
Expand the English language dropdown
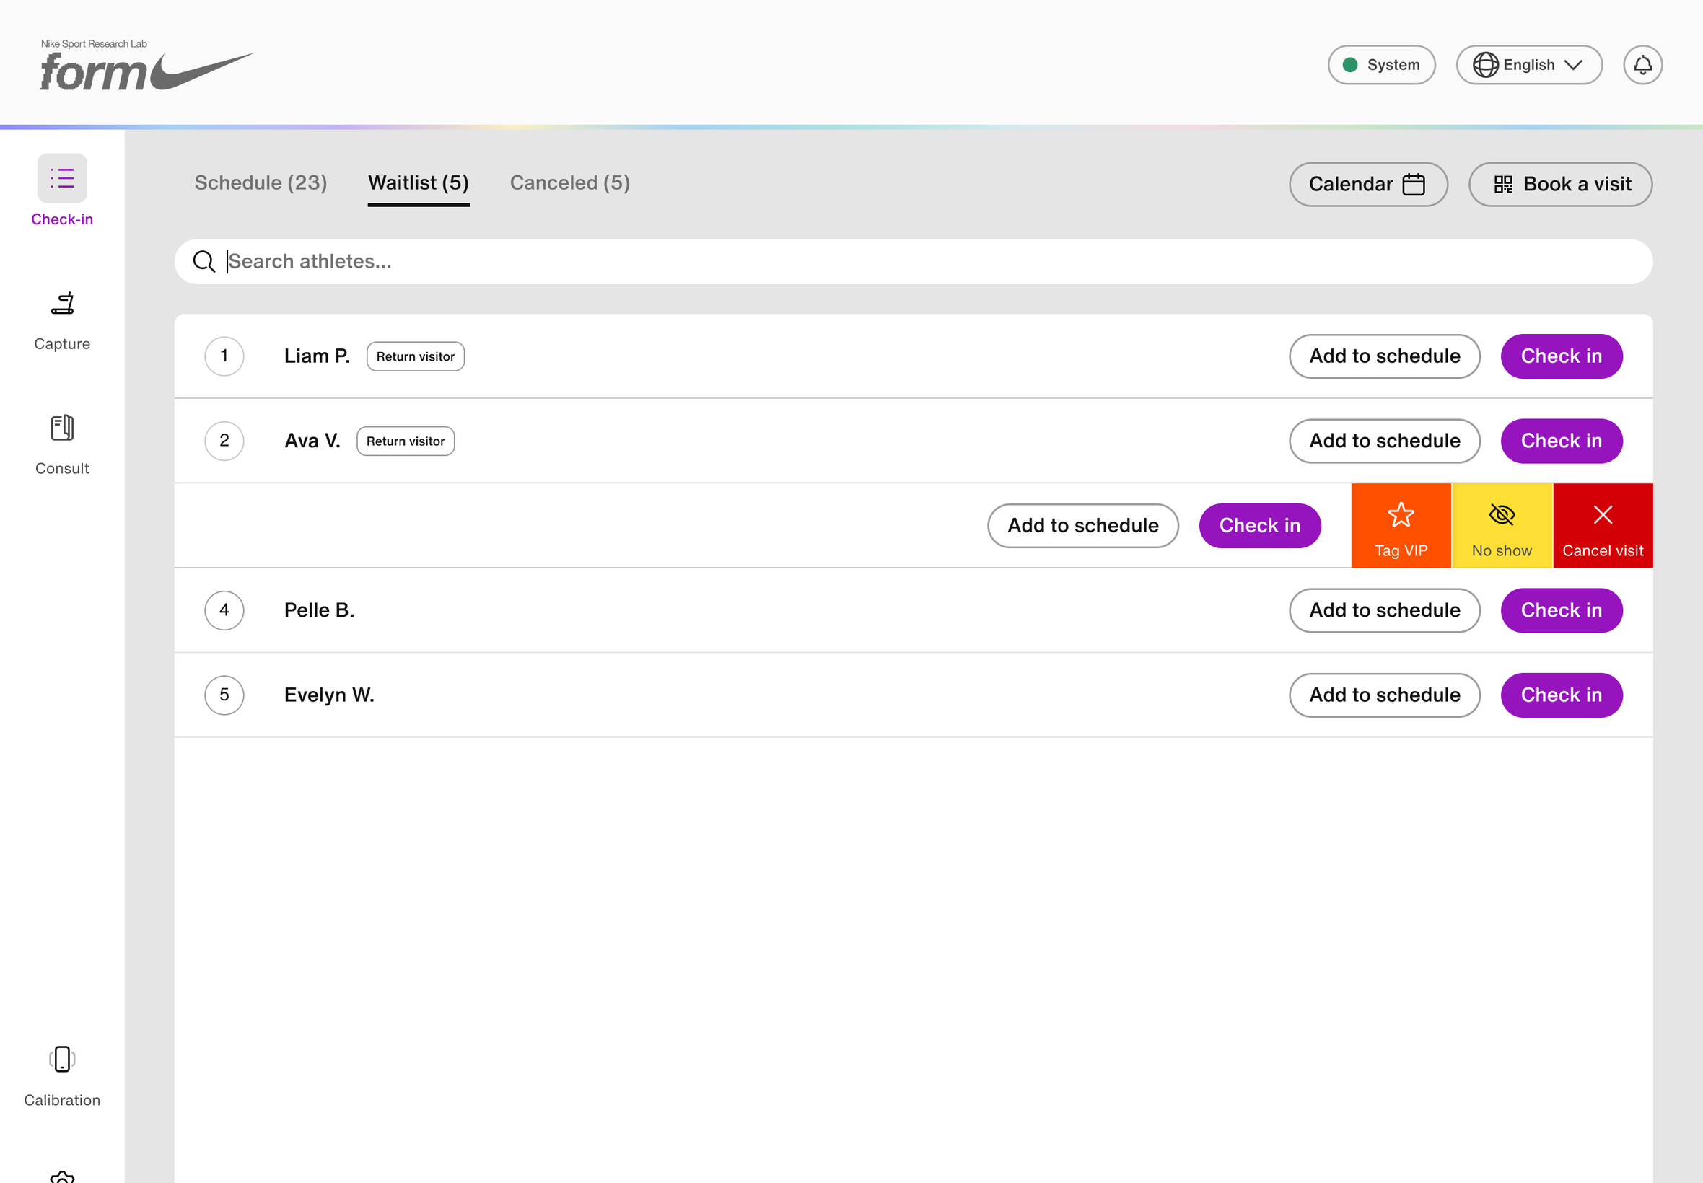1529,65
